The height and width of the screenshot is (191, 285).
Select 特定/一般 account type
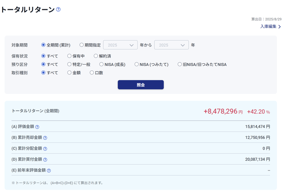point(69,65)
